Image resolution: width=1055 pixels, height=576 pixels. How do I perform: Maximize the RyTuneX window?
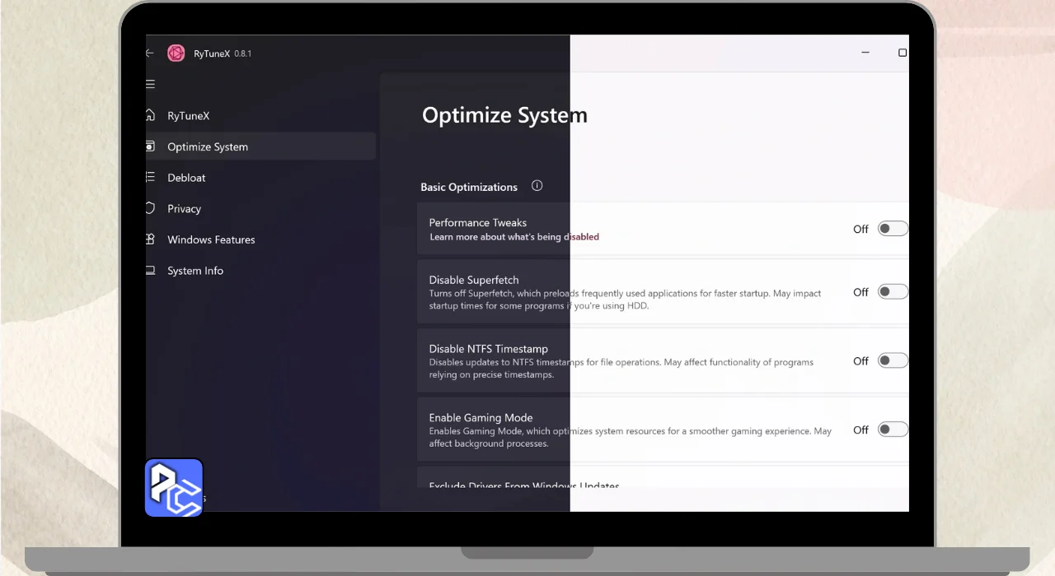pyautogui.click(x=902, y=53)
